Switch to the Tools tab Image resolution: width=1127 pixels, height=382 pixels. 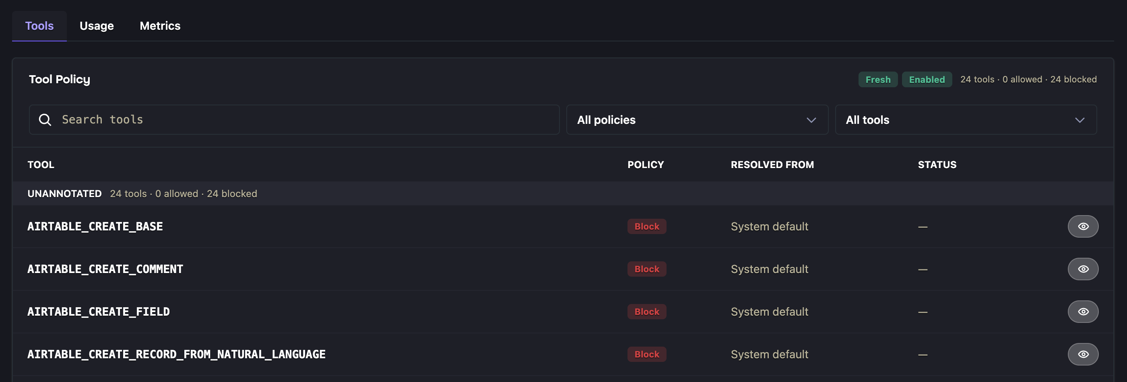pos(39,26)
